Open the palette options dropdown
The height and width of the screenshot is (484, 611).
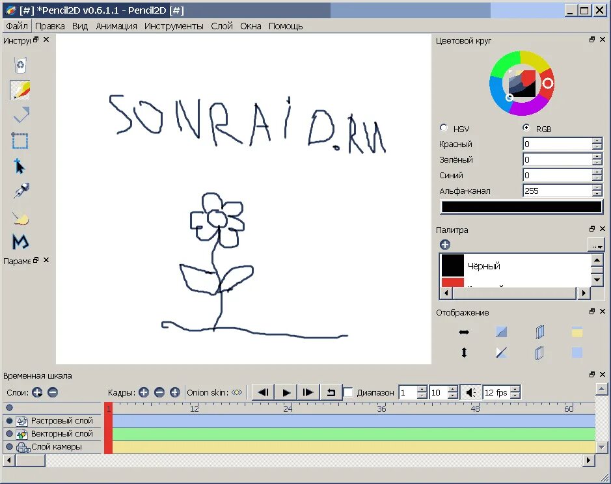[596, 245]
